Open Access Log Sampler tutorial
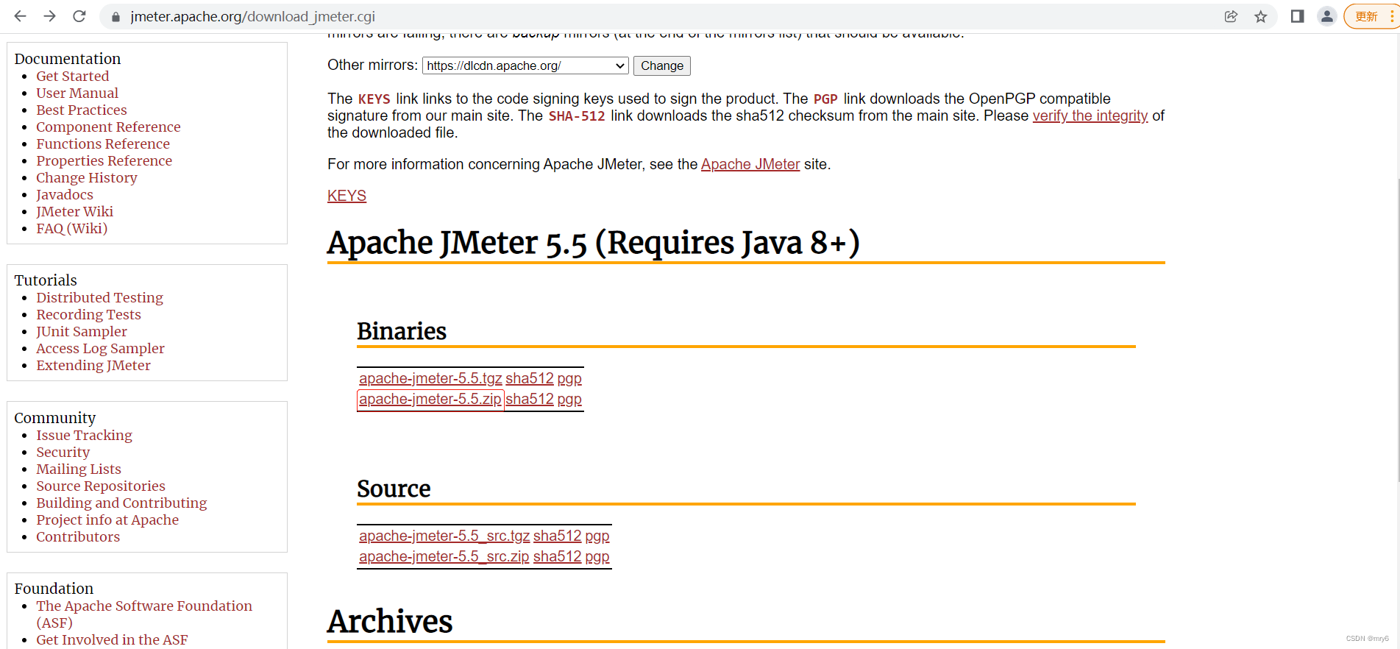The image size is (1400, 649). [x=101, y=348]
